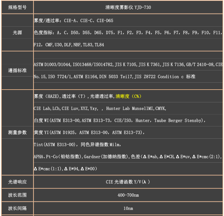This screenshot has width=224, height=216.
Task: Click the 光源 row label
Action: point(17,33)
